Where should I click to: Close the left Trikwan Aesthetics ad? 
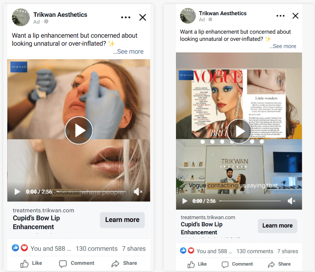(x=143, y=18)
